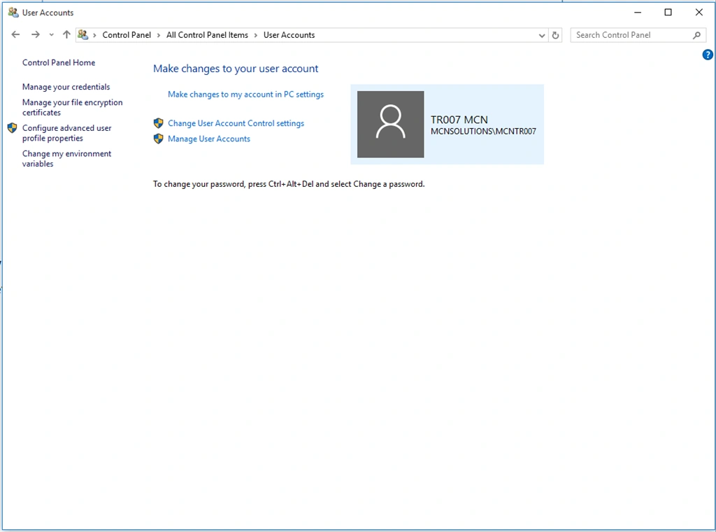Click the user account avatar picture
Viewport: 716px width, 532px height.
click(x=390, y=125)
